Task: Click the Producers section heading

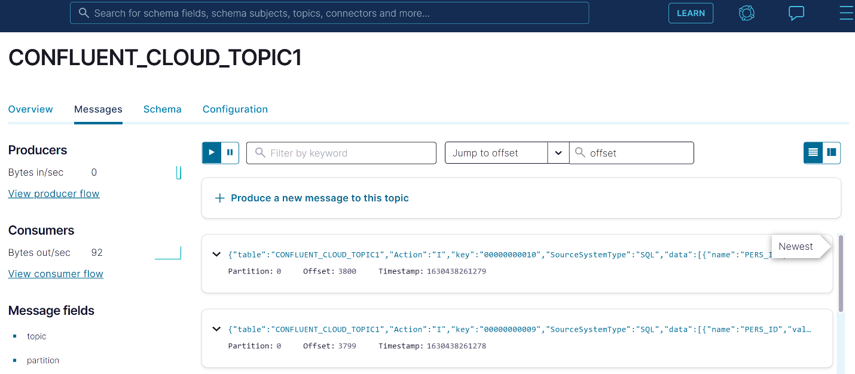Action: (38, 150)
